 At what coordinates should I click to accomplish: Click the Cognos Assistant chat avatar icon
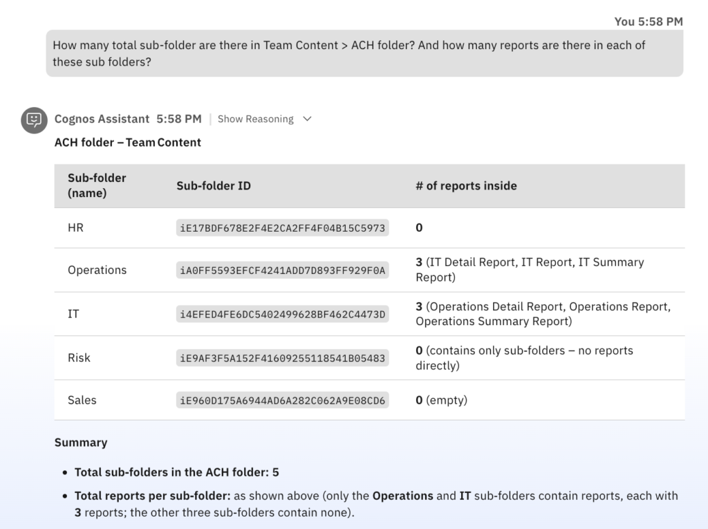coord(34,120)
